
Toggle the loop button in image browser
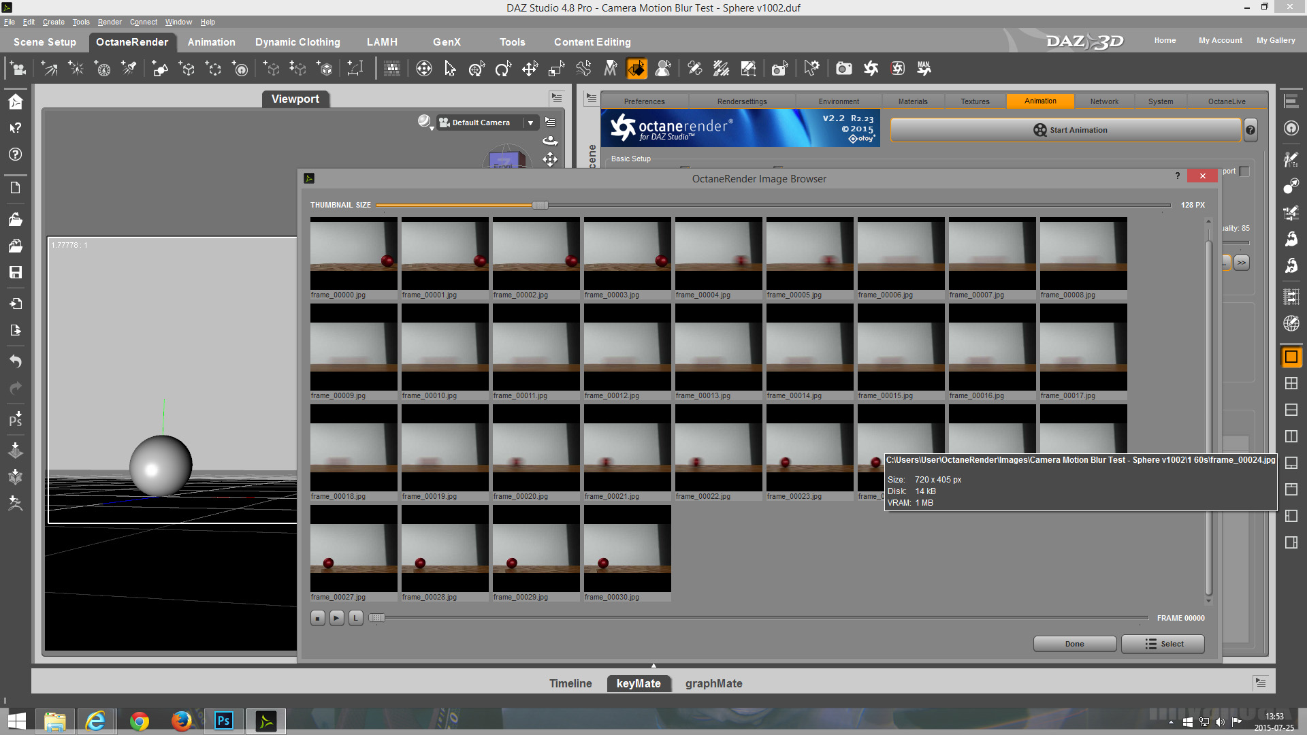(355, 618)
